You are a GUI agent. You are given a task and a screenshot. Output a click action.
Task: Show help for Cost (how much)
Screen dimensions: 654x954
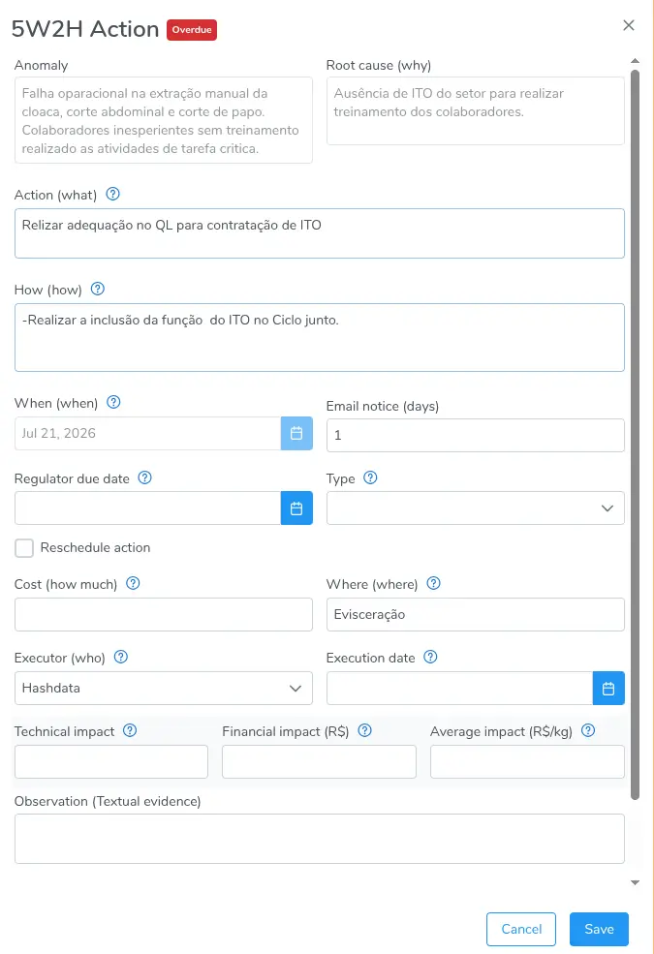tap(133, 583)
